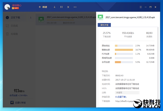The image size is (163, 111).
Task: Open 迅雷U享版 at the sidebar bottom
Action: click(x=18, y=103)
